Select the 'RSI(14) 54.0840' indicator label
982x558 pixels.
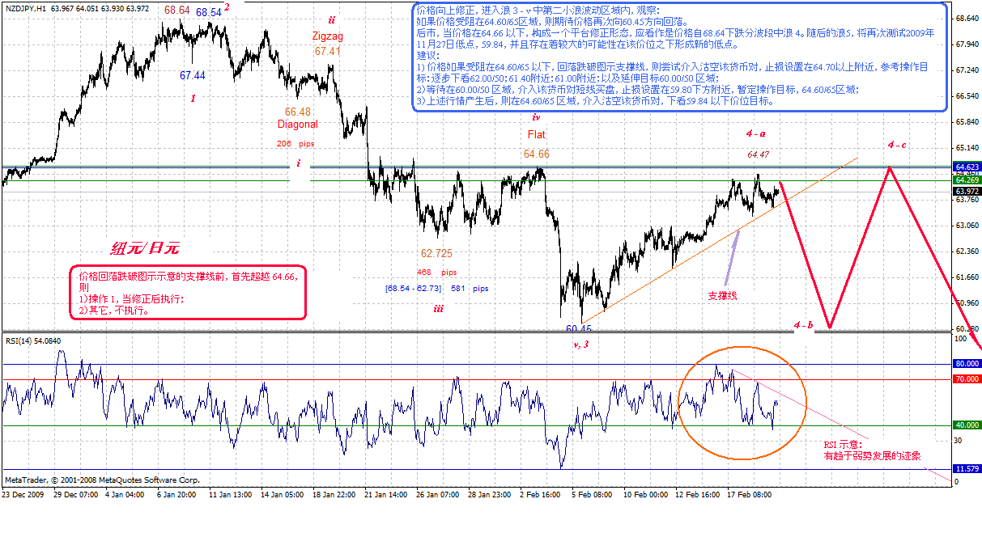[x=33, y=341]
